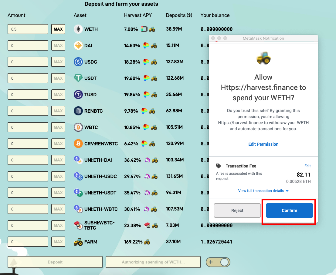Click MAX for the DAI row
The width and height of the screenshot is (336, 275).
[x=58, y=45]
